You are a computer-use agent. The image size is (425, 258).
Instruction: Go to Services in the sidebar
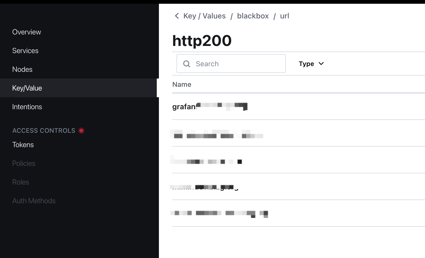pyautogui.click(x=25, y=51)
